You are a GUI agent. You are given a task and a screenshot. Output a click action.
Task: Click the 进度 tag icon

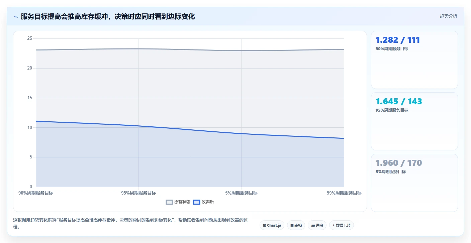click(313, 226)
